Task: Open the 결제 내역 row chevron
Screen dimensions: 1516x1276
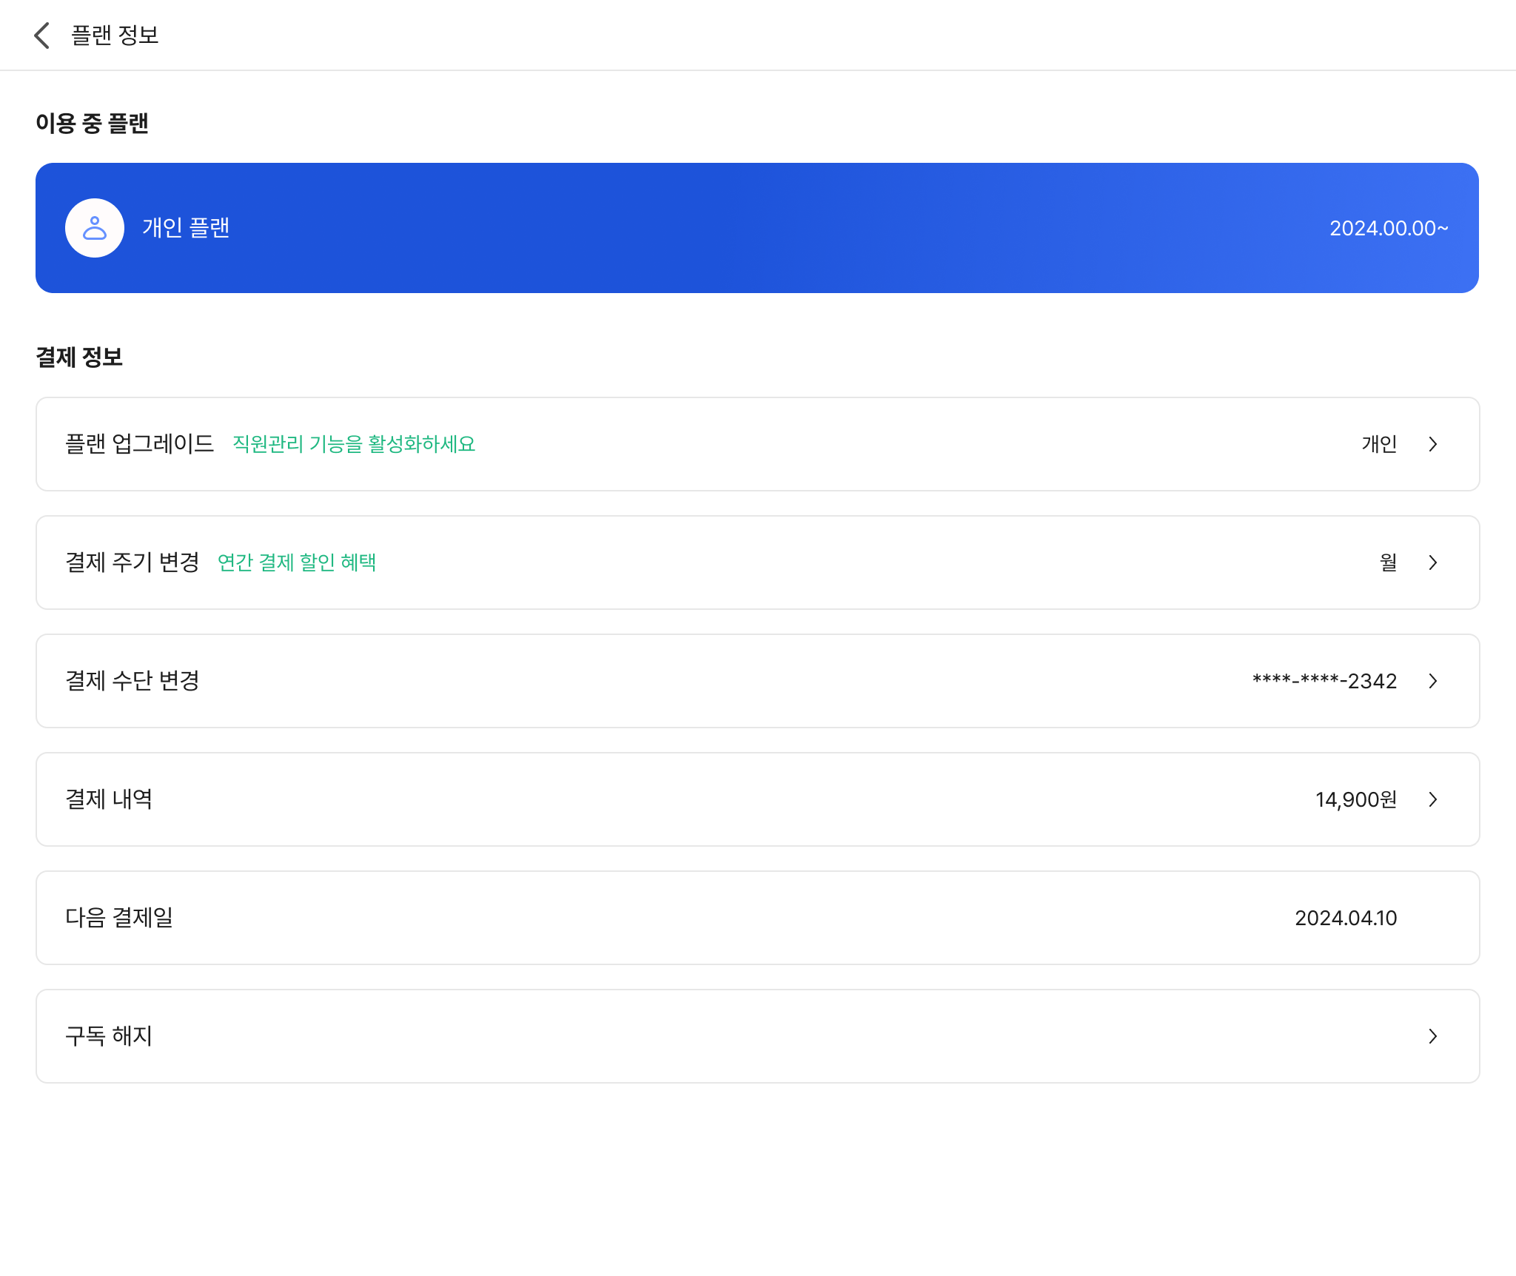Action: (x=1433, y=799)
